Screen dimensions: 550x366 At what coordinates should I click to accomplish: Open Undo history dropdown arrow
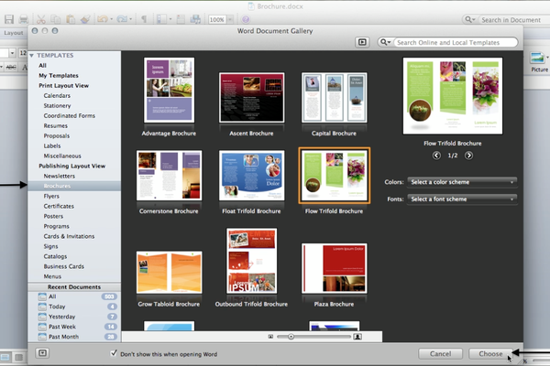pyautogui.click(x=112, y=19)
